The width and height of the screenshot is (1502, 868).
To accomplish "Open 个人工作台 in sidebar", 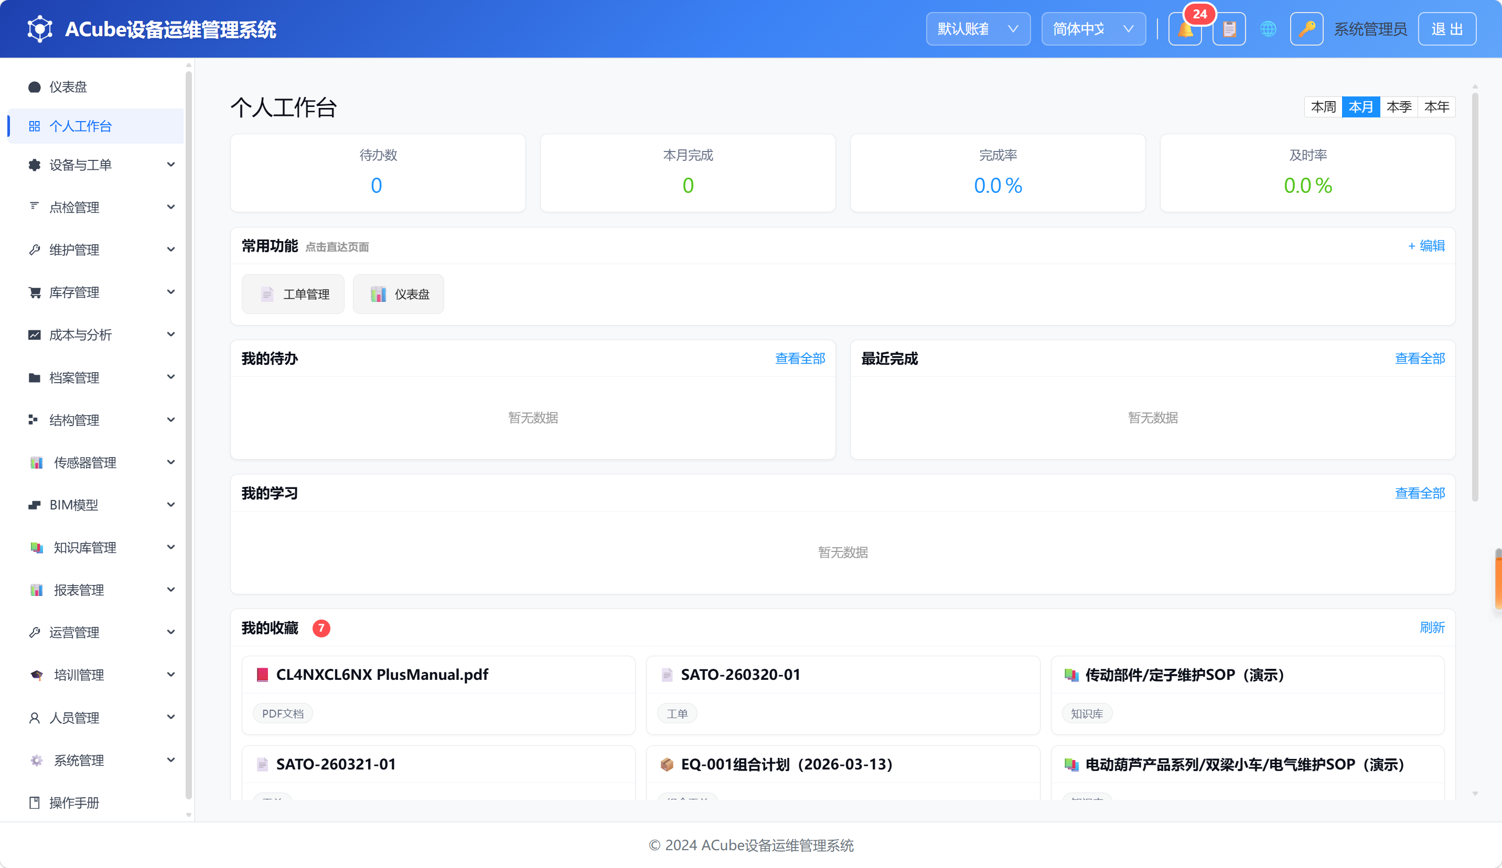I will [95, 126].
